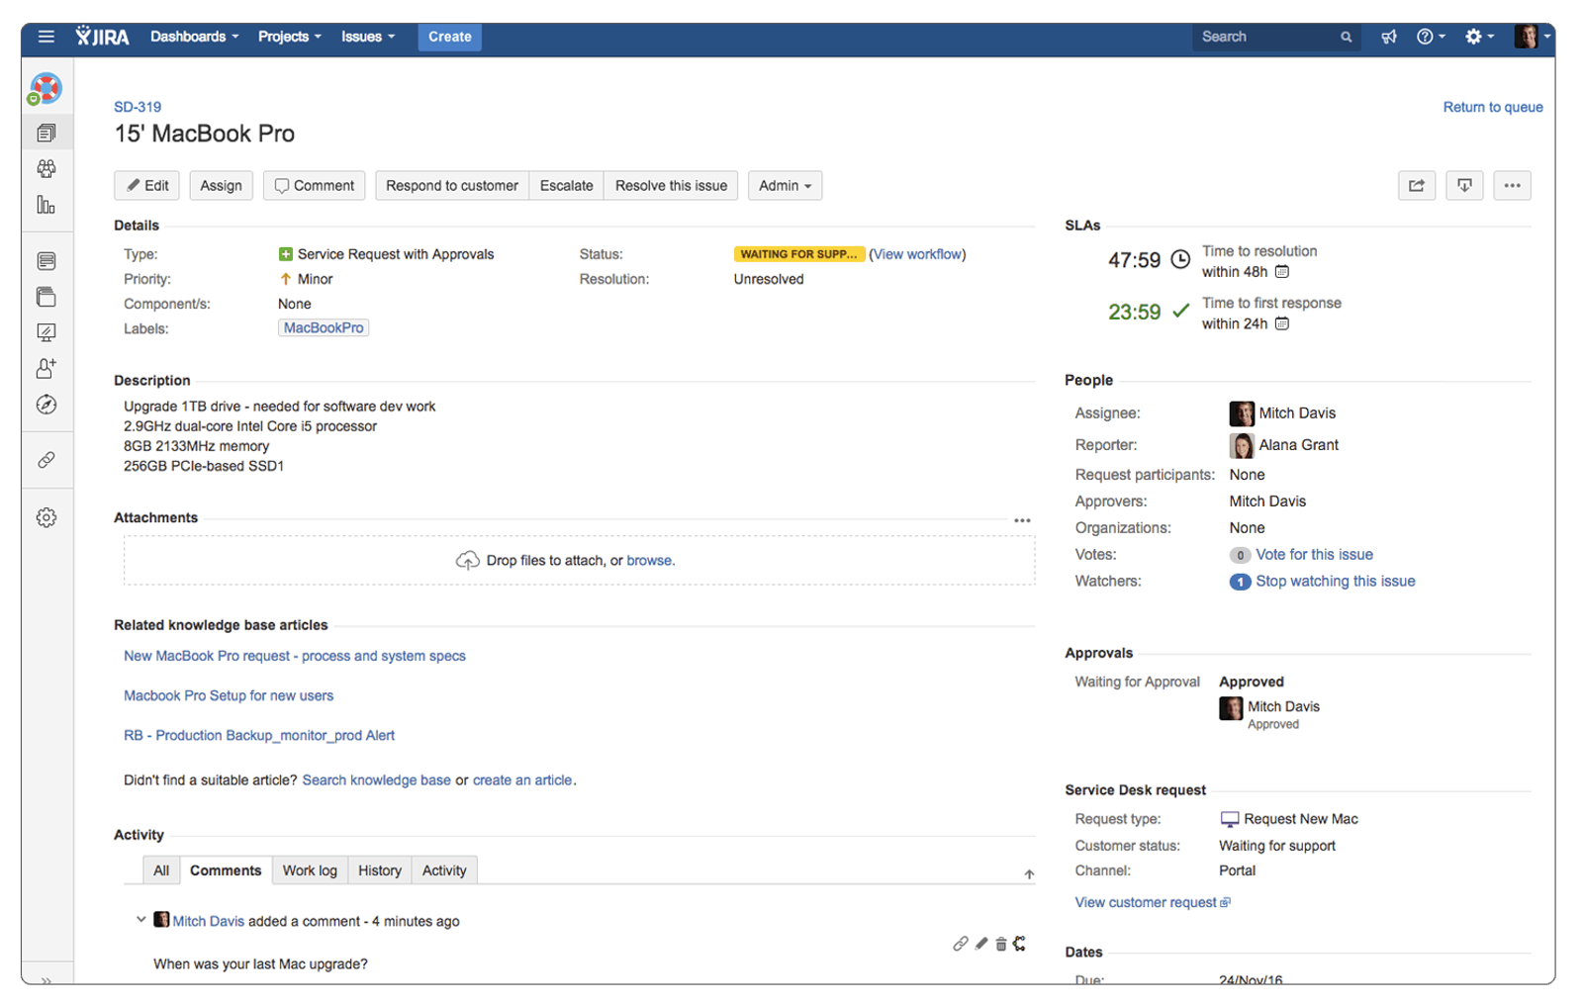The height and width of the screenshot is (1004, 1583).
Task: Open project settings gear in sidebar
Action: click(46, 517)
